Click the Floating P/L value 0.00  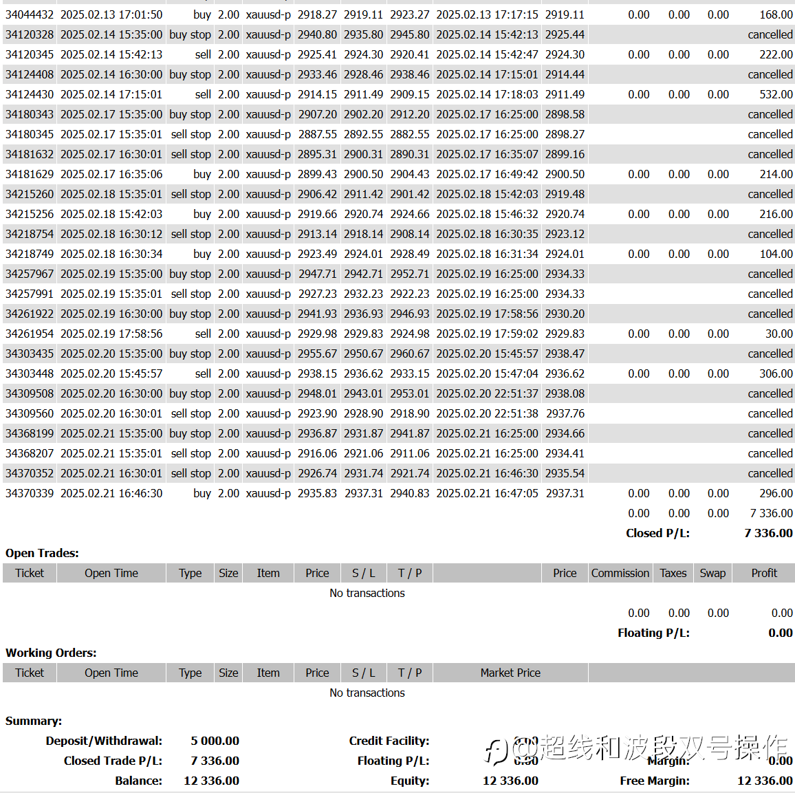point(781,633)
